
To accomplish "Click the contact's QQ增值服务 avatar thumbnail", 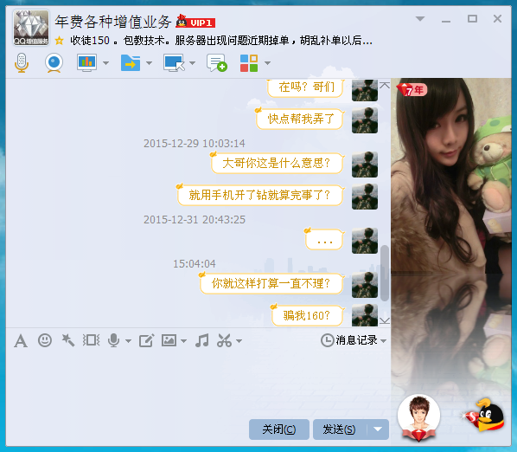I will click(31, 28).
